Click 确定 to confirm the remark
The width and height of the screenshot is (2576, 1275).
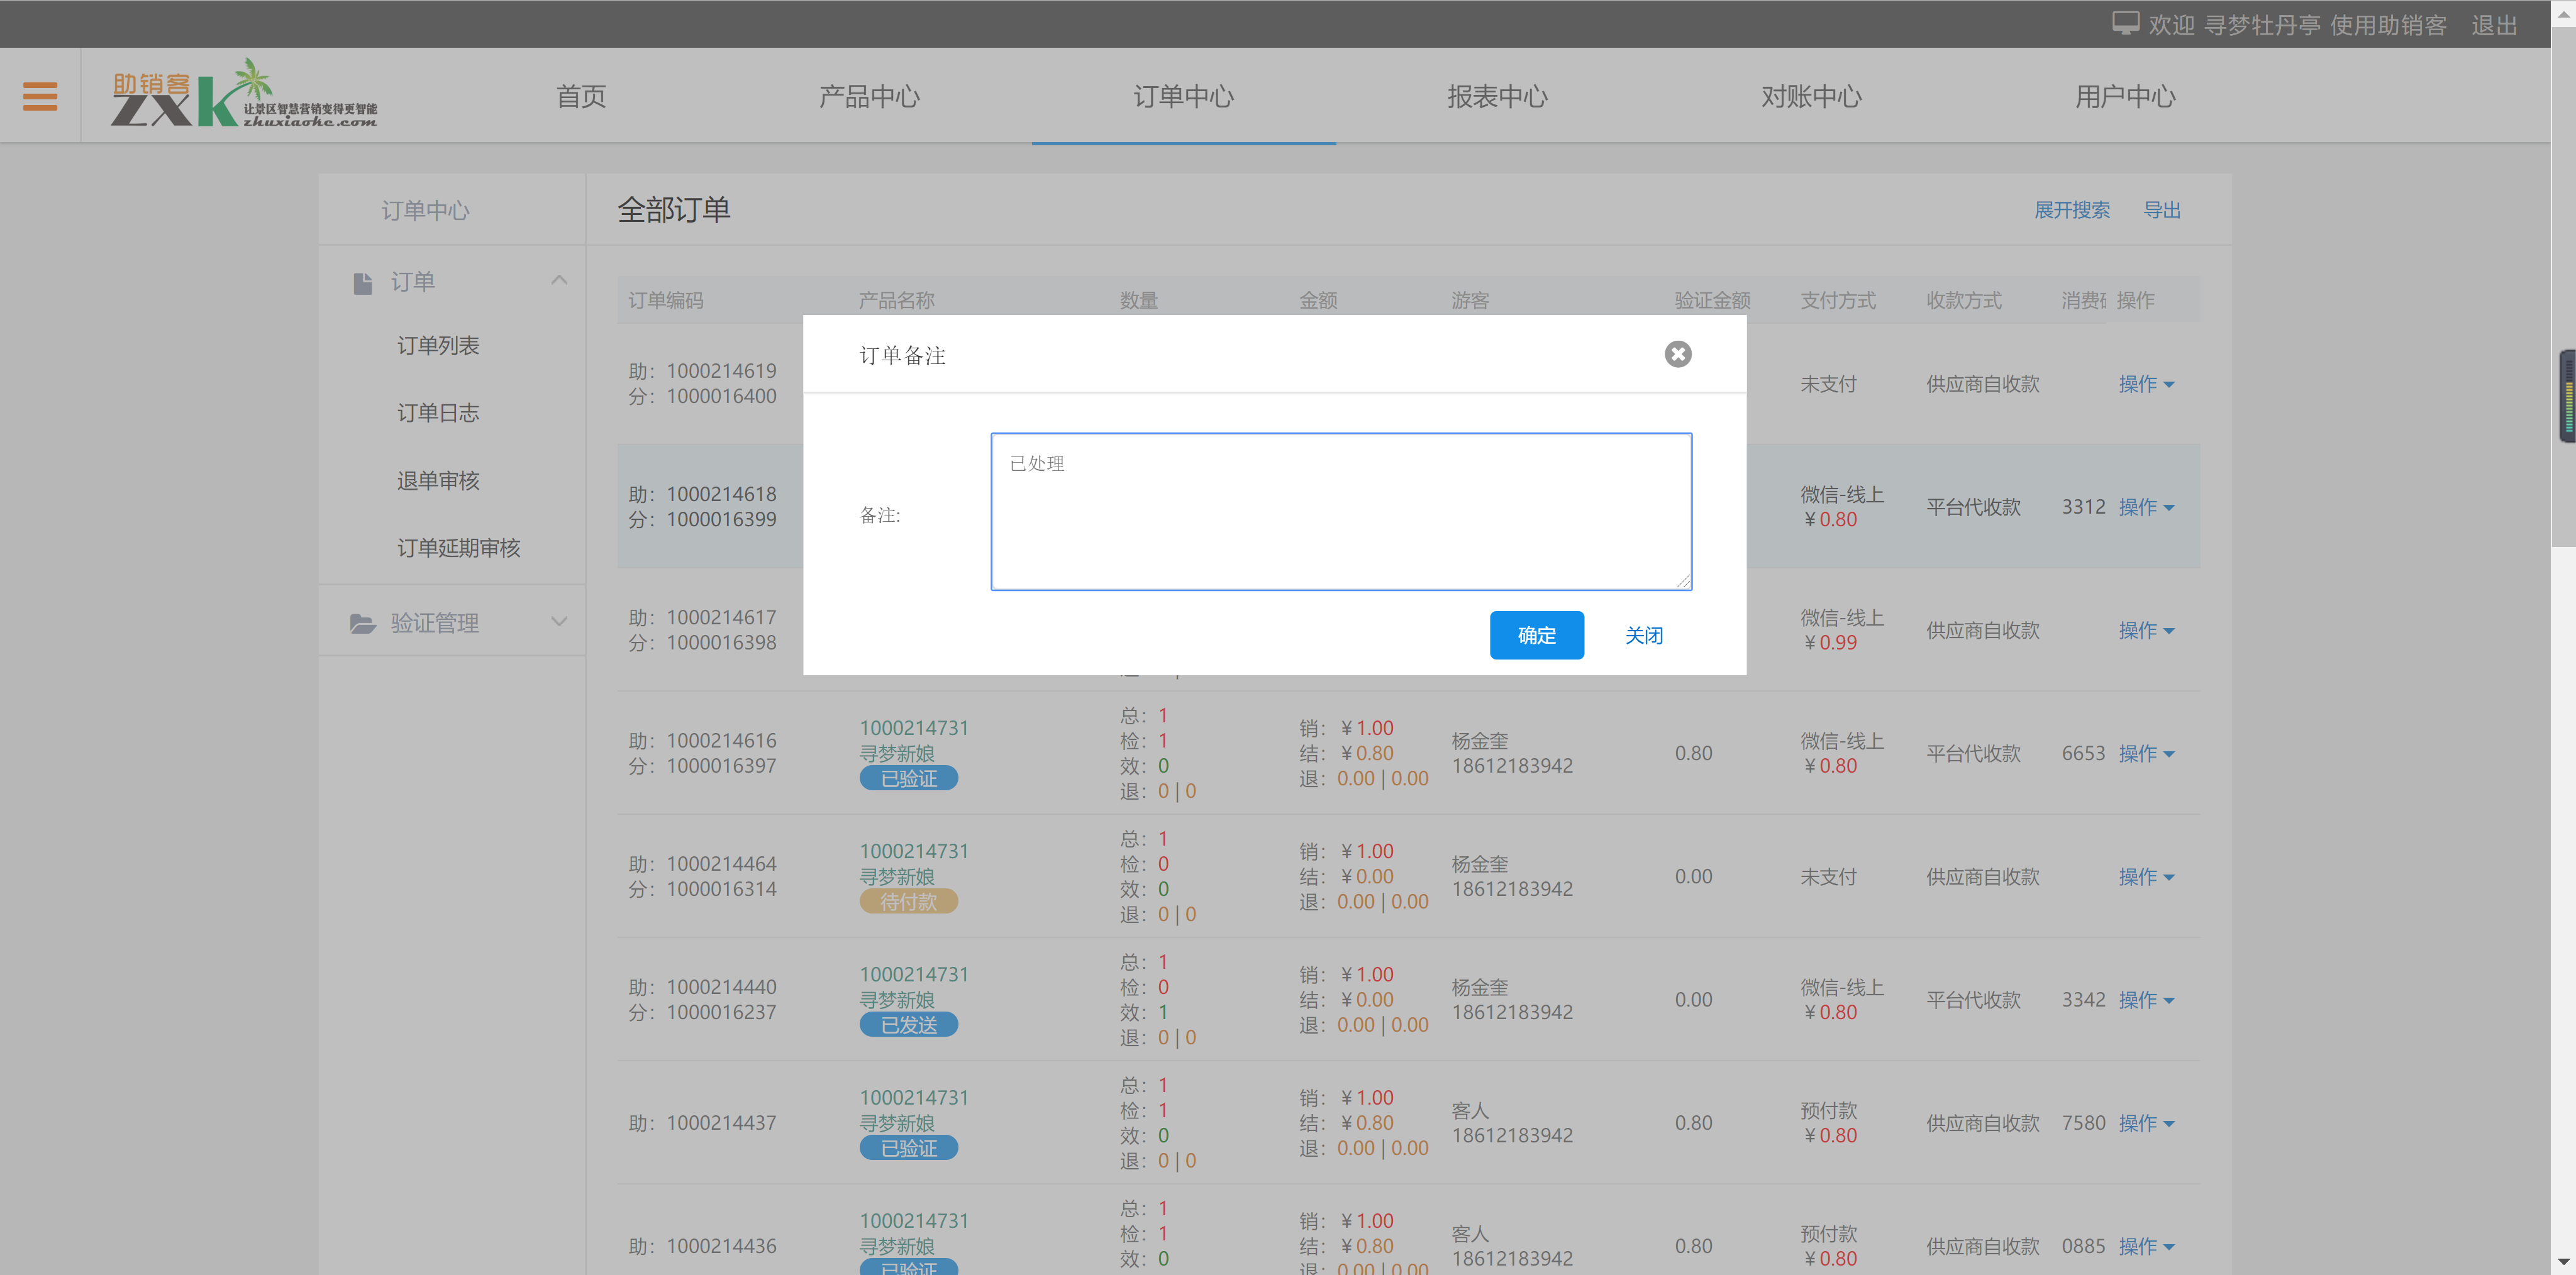(1536, 635)
